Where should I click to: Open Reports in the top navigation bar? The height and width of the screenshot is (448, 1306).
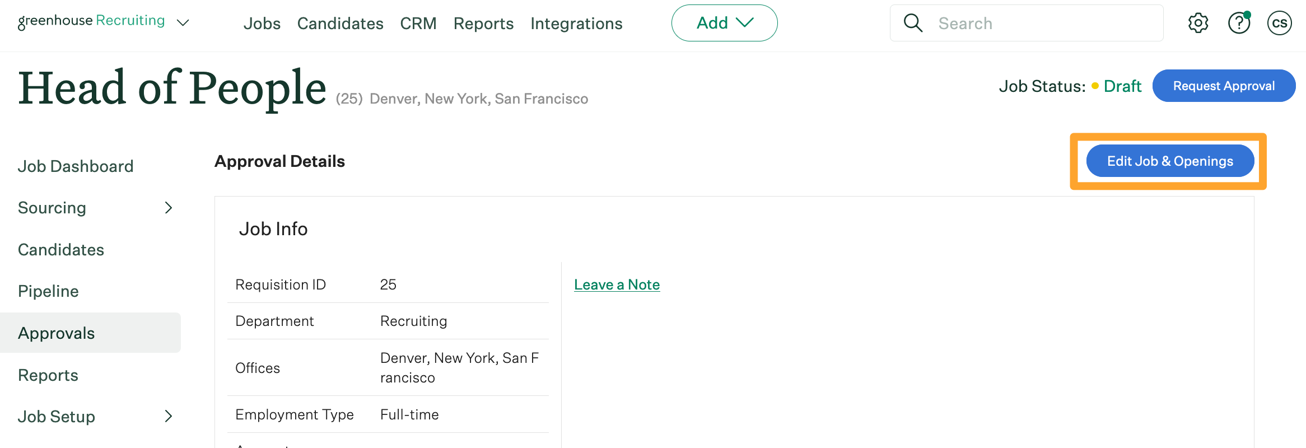click(483, 24)
